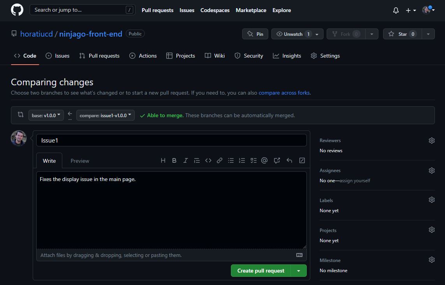The image size is (445, 285).
Task: Click the Create pull request button
Action: coord(261,271)
